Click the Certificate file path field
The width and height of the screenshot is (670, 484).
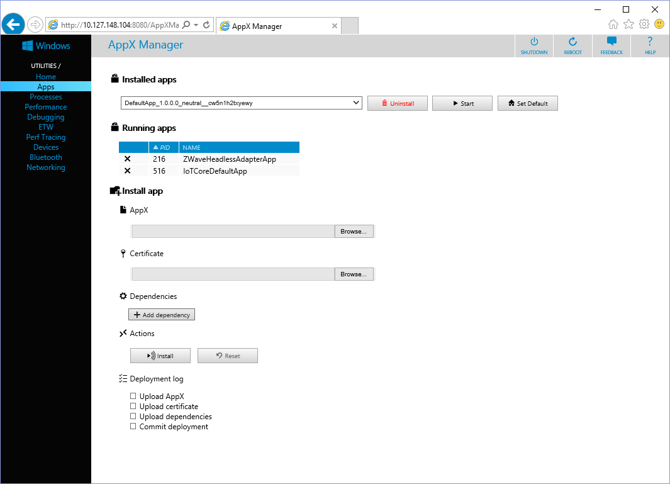click(x=233, y=274)
